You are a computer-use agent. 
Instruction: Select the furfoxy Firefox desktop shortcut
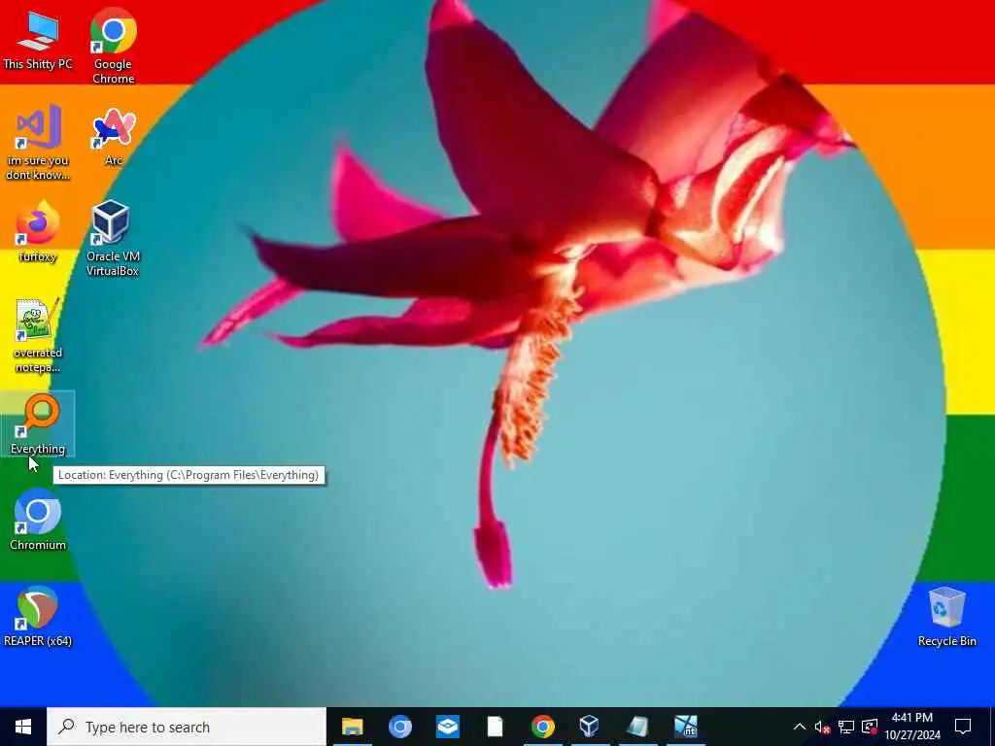coord(38,231)
